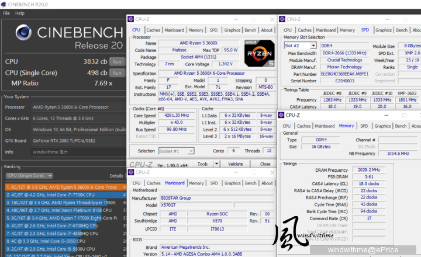Open the Slot #2 memory slot dropdown
This screenshot has width=421, height=257.
pos(300,46)
